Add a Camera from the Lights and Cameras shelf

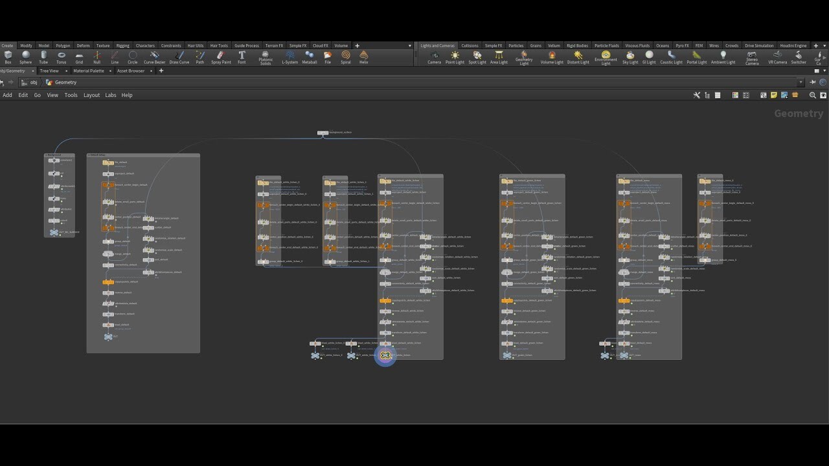[x=434, y=56]
